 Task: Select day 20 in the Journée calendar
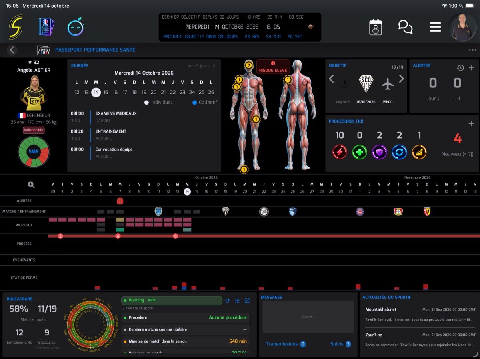click(x=154, y=92)
